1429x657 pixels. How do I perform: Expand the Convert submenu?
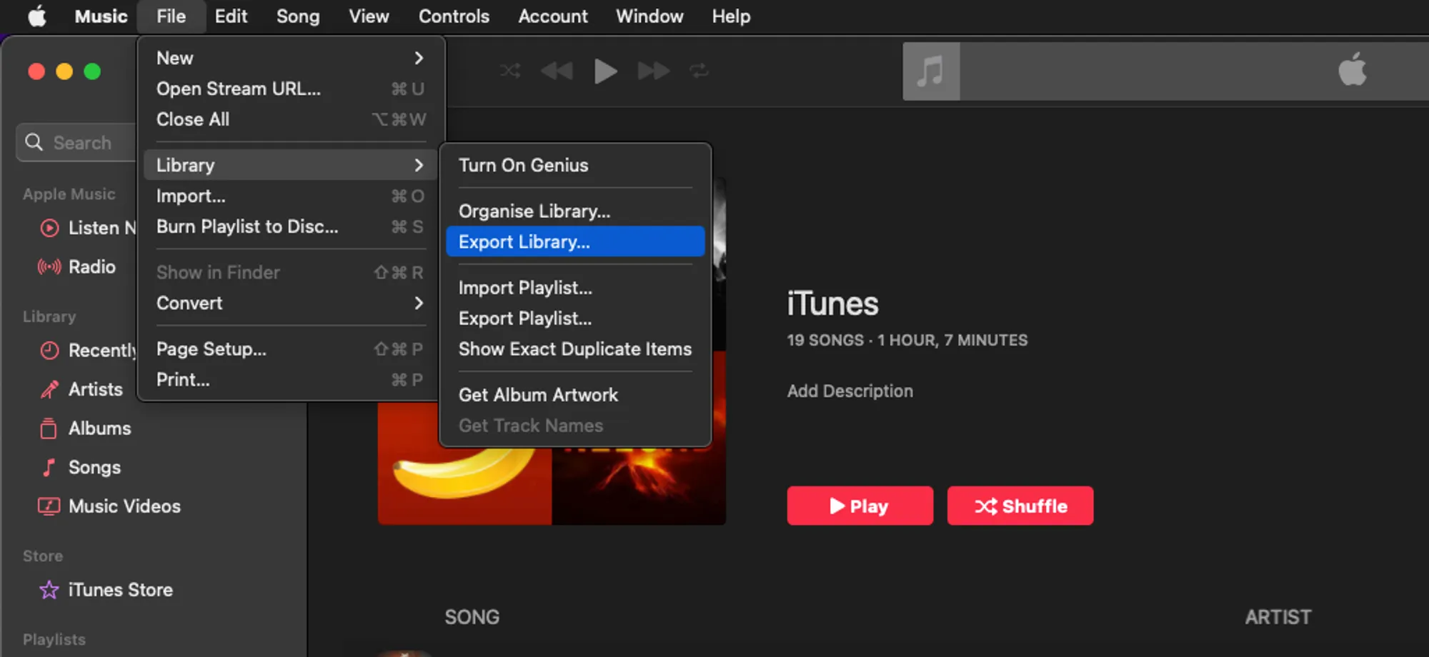tap(289, 303)
